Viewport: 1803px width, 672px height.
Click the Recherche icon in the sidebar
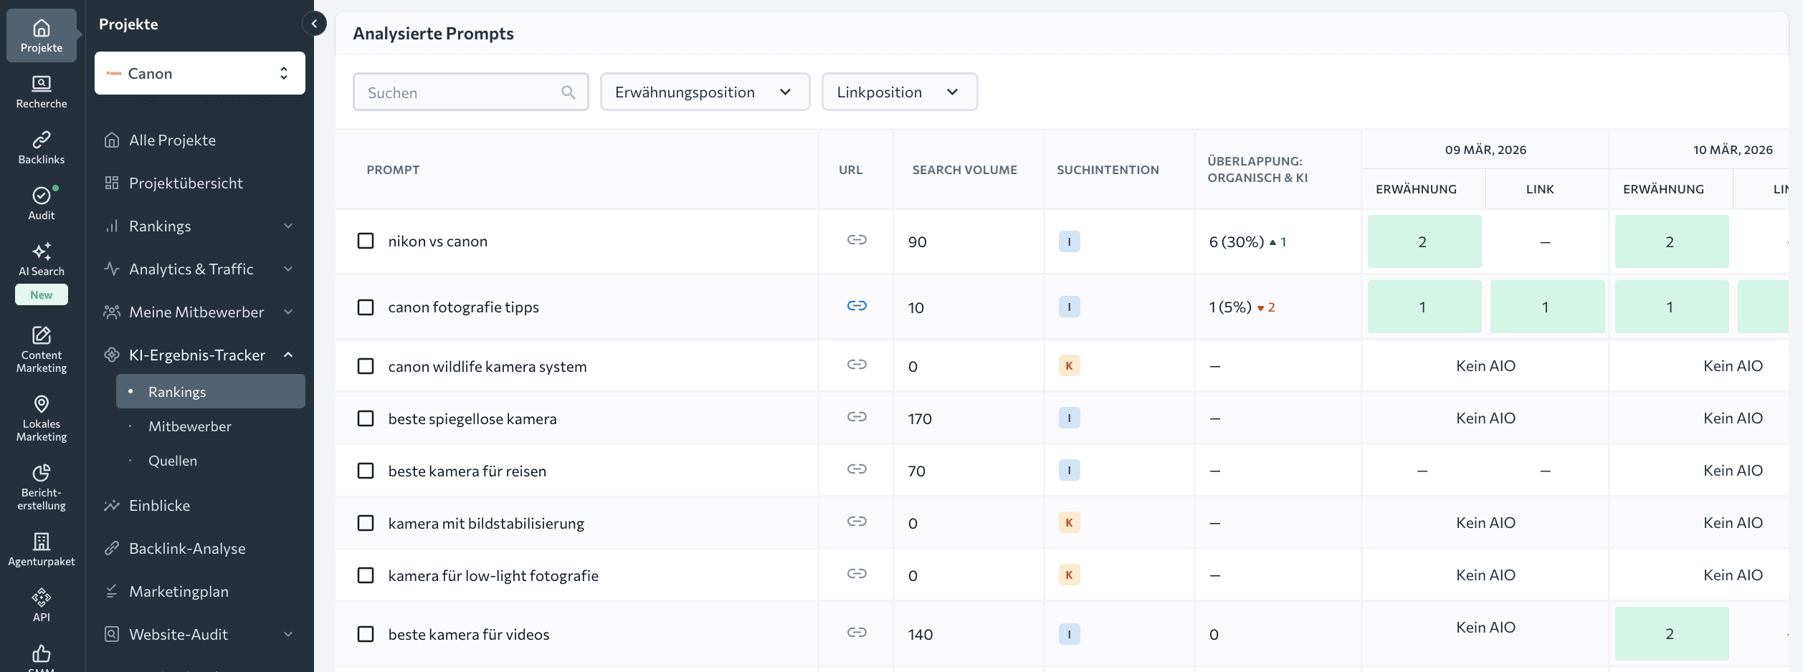point(41,90)
